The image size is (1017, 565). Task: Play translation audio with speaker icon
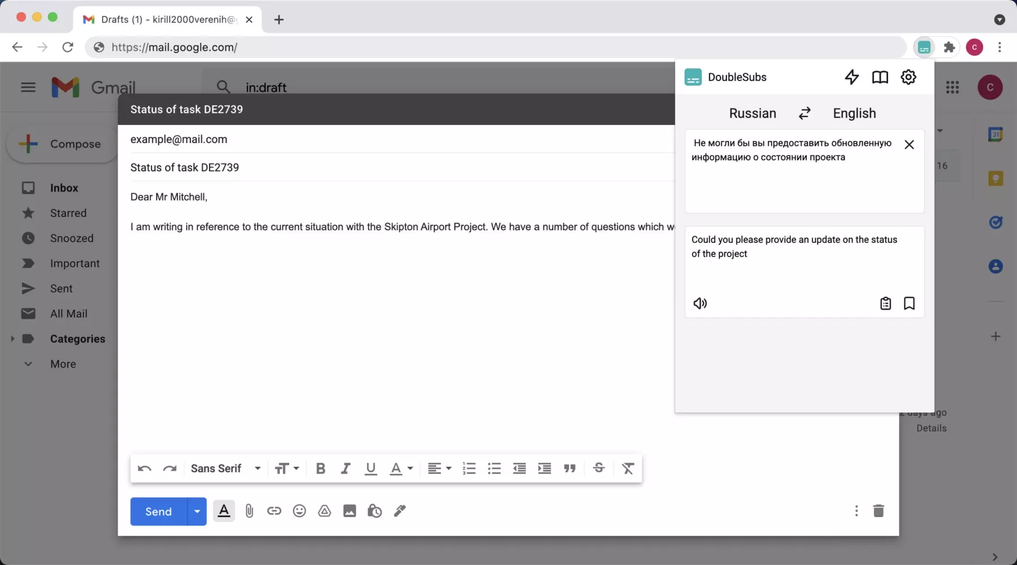tap(700, 303)
